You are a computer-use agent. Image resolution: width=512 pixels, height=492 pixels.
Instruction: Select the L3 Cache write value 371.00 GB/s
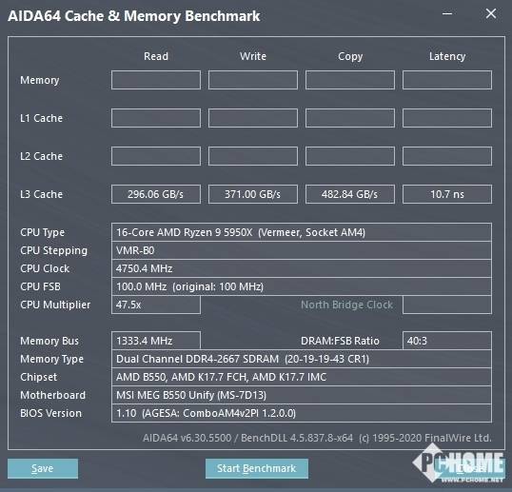pyautogui.click(x=253, y=194)
